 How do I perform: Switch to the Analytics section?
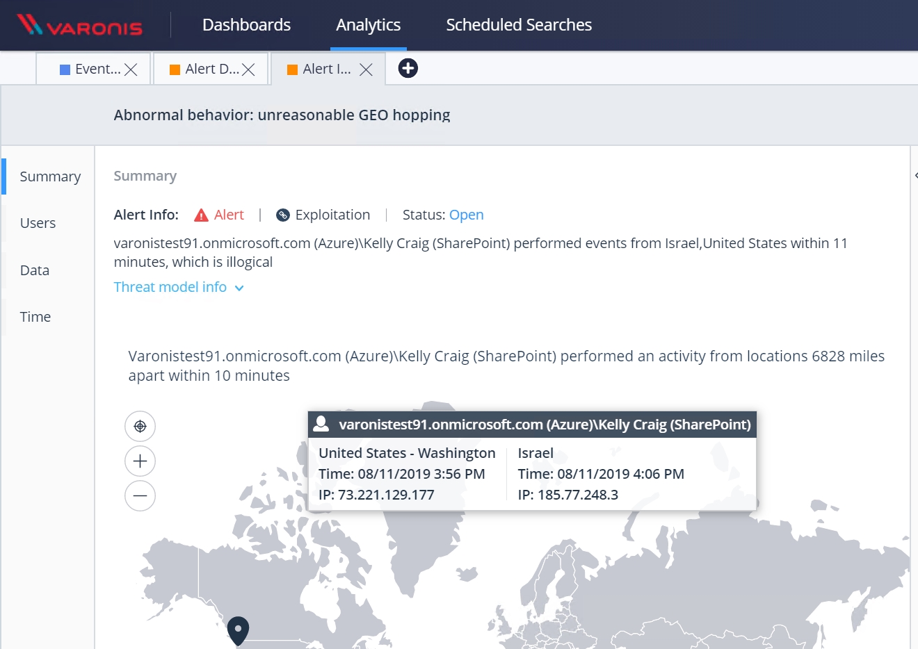point(368,25)
